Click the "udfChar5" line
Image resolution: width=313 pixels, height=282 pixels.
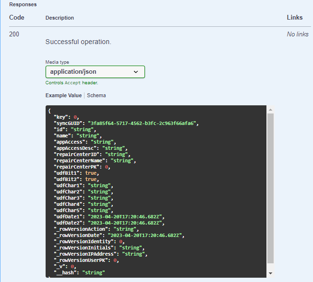[x=84, y=210]
